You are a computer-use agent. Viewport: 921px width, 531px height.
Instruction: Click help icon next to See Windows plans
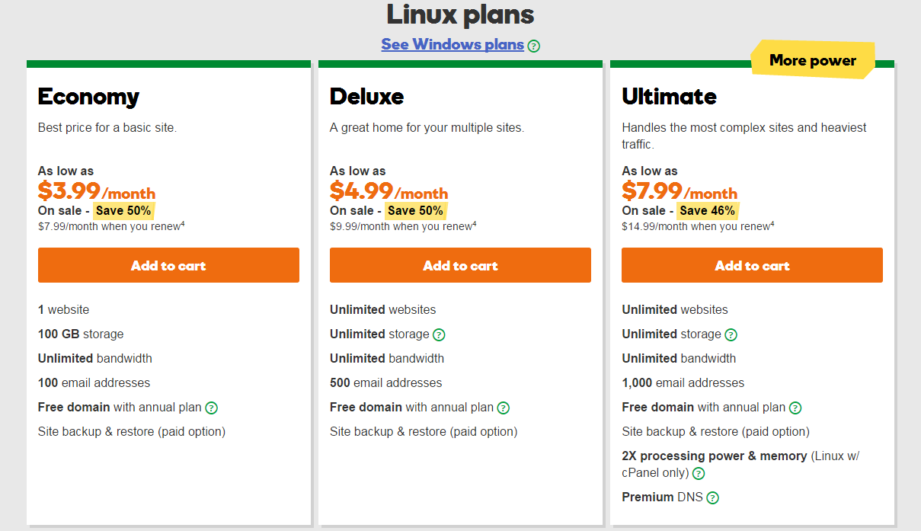click(x=534, y=46)
